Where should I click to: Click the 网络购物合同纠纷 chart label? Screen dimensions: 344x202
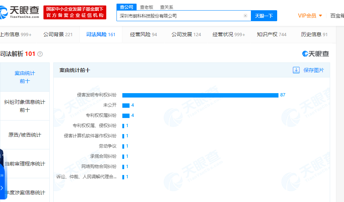click(99, 167)
